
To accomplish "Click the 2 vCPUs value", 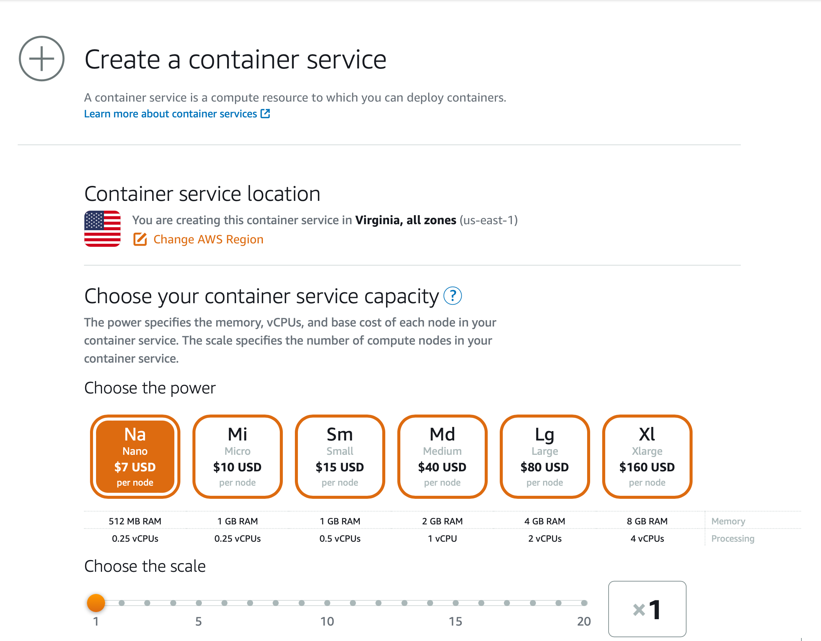I will (x=545, y=538).
